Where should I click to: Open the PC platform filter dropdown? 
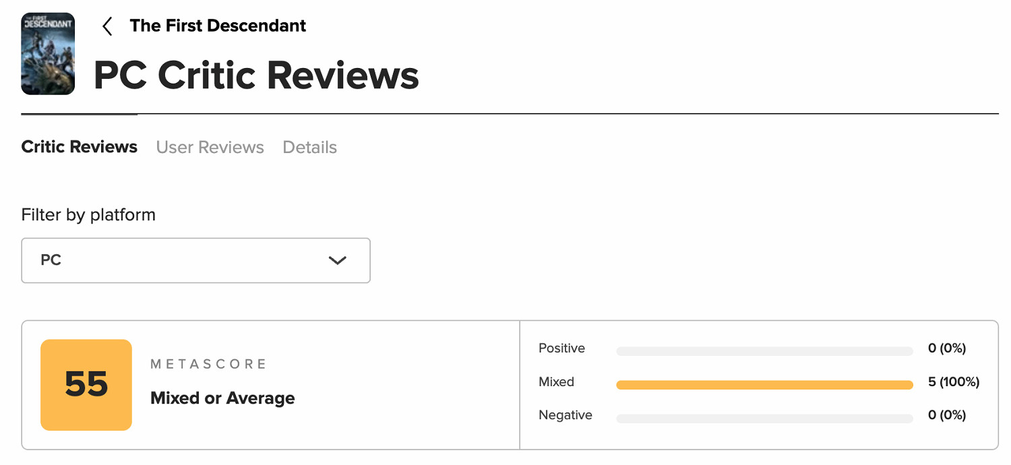pos(195,260)
